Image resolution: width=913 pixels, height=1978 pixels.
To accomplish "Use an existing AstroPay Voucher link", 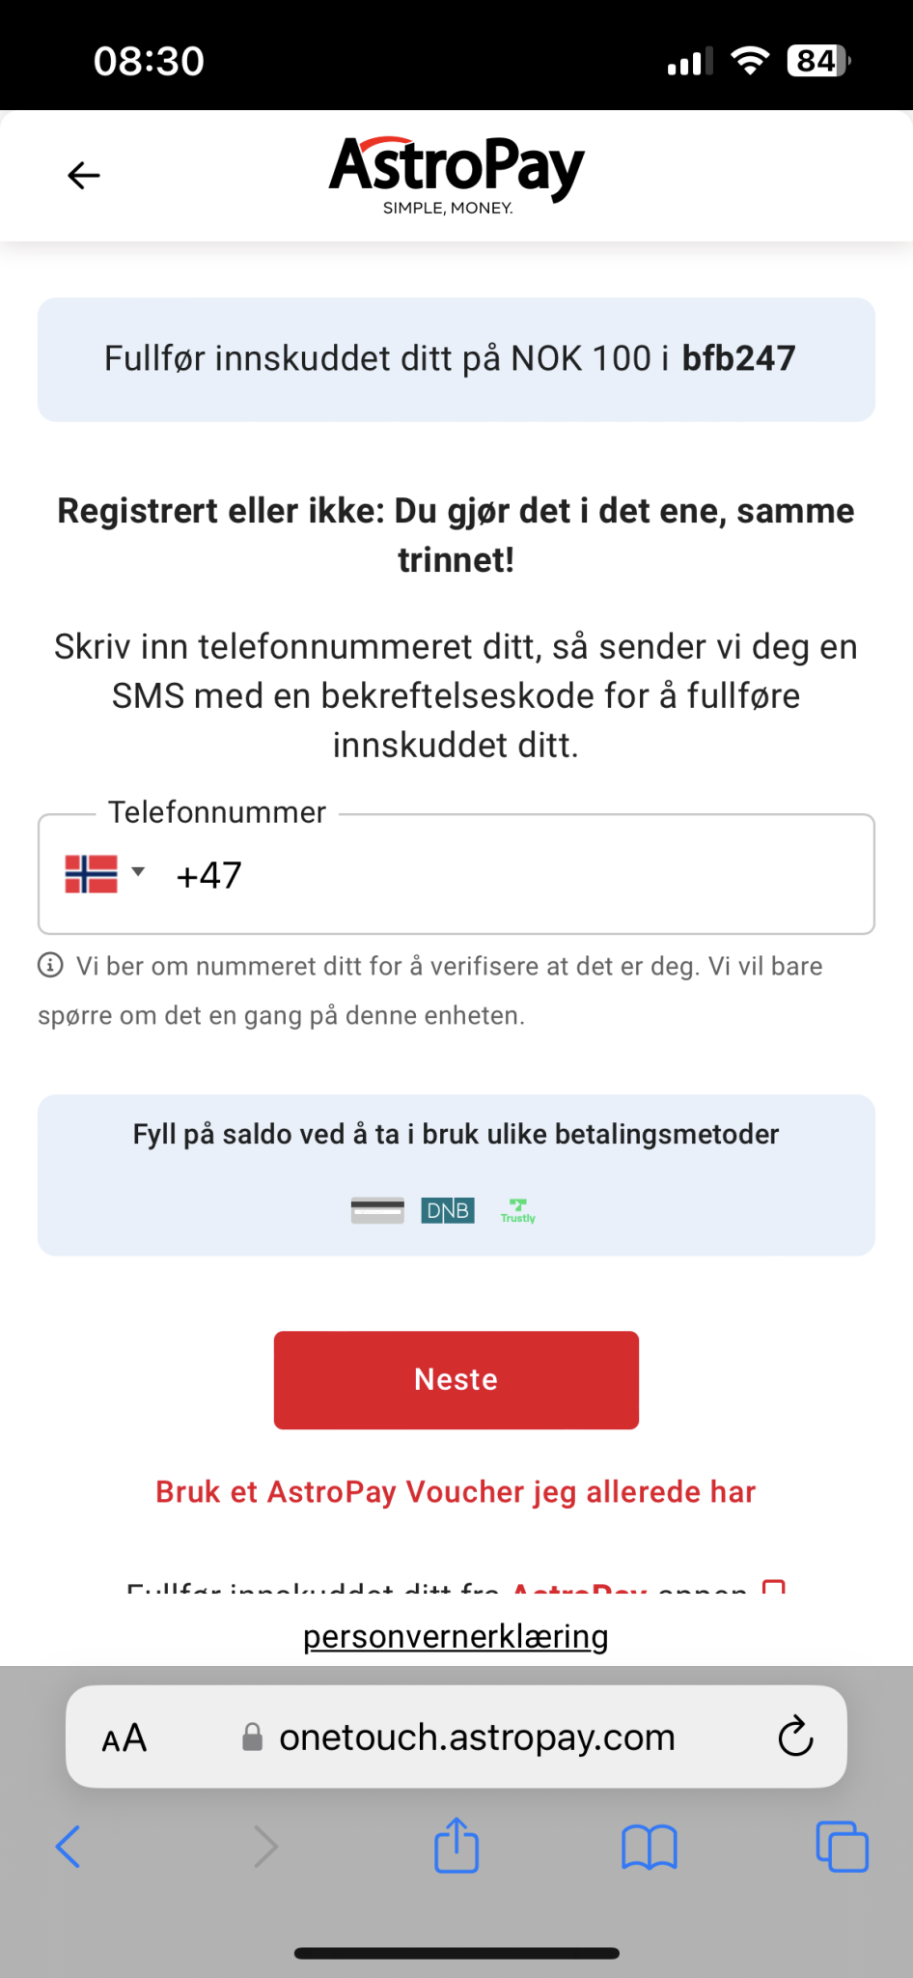I will [x=456, y=1492].
